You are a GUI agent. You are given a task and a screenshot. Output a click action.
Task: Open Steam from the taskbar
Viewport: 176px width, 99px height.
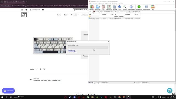[70, 97]
